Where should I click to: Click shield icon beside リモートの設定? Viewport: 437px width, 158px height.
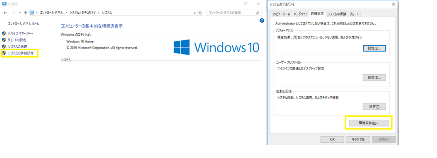4,40
